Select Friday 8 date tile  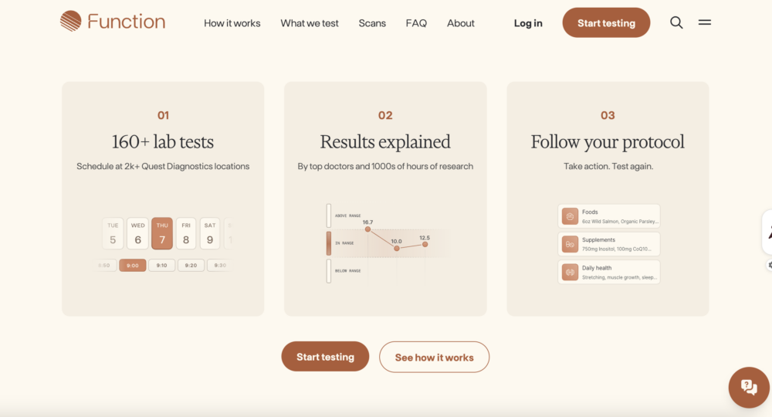185,233
